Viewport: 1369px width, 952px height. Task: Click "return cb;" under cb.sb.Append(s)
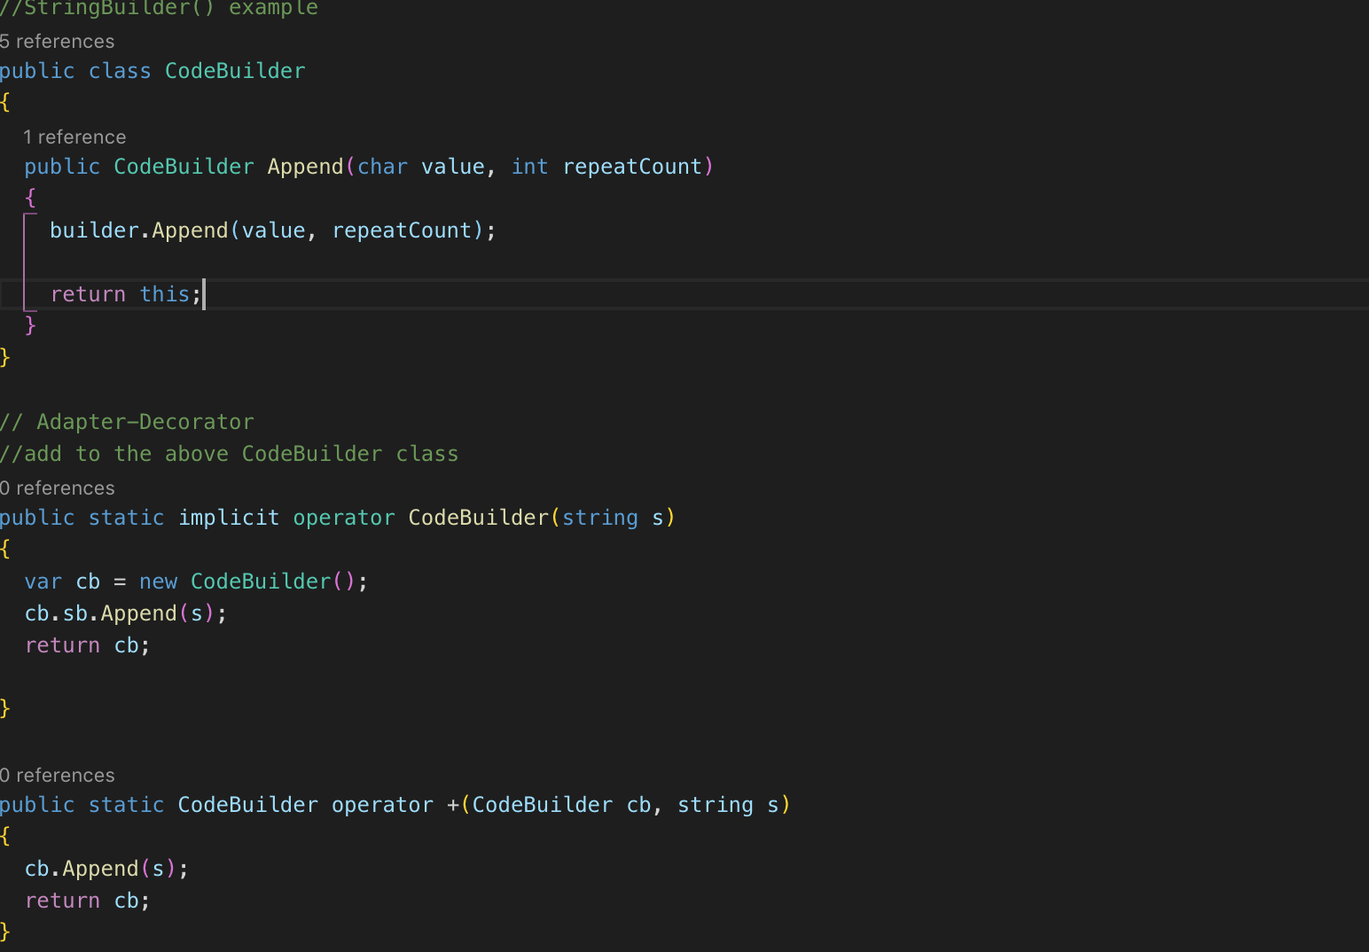[x=88, y=645]
